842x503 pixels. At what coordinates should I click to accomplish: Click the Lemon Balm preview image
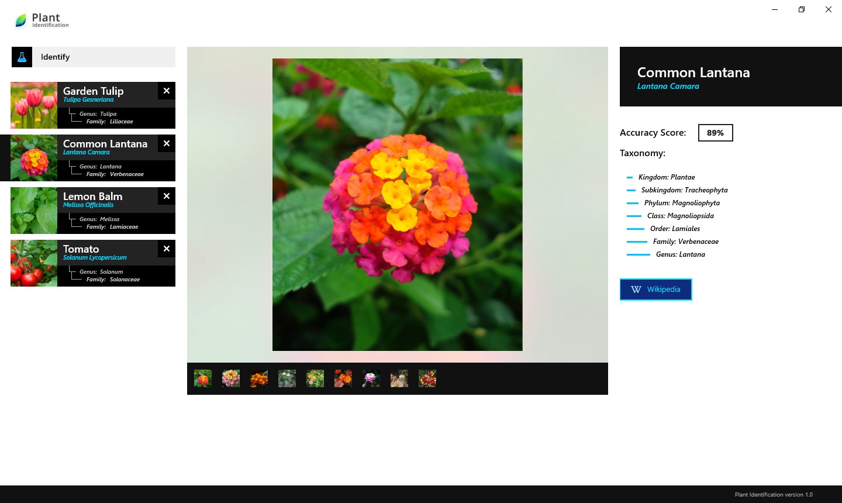33,211
